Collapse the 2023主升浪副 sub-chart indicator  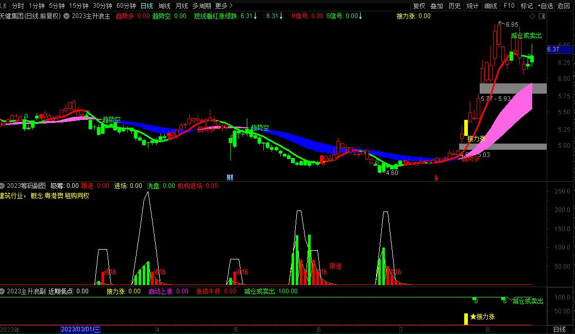point(3,291)
